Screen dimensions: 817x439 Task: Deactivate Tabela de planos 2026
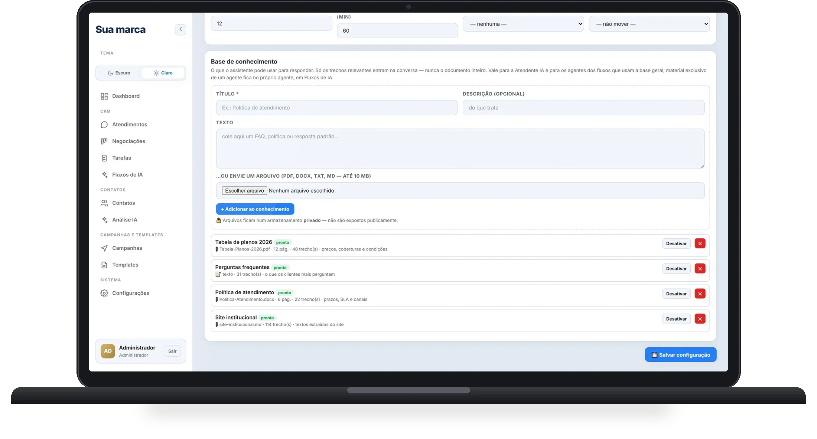(x=676, y=243)
